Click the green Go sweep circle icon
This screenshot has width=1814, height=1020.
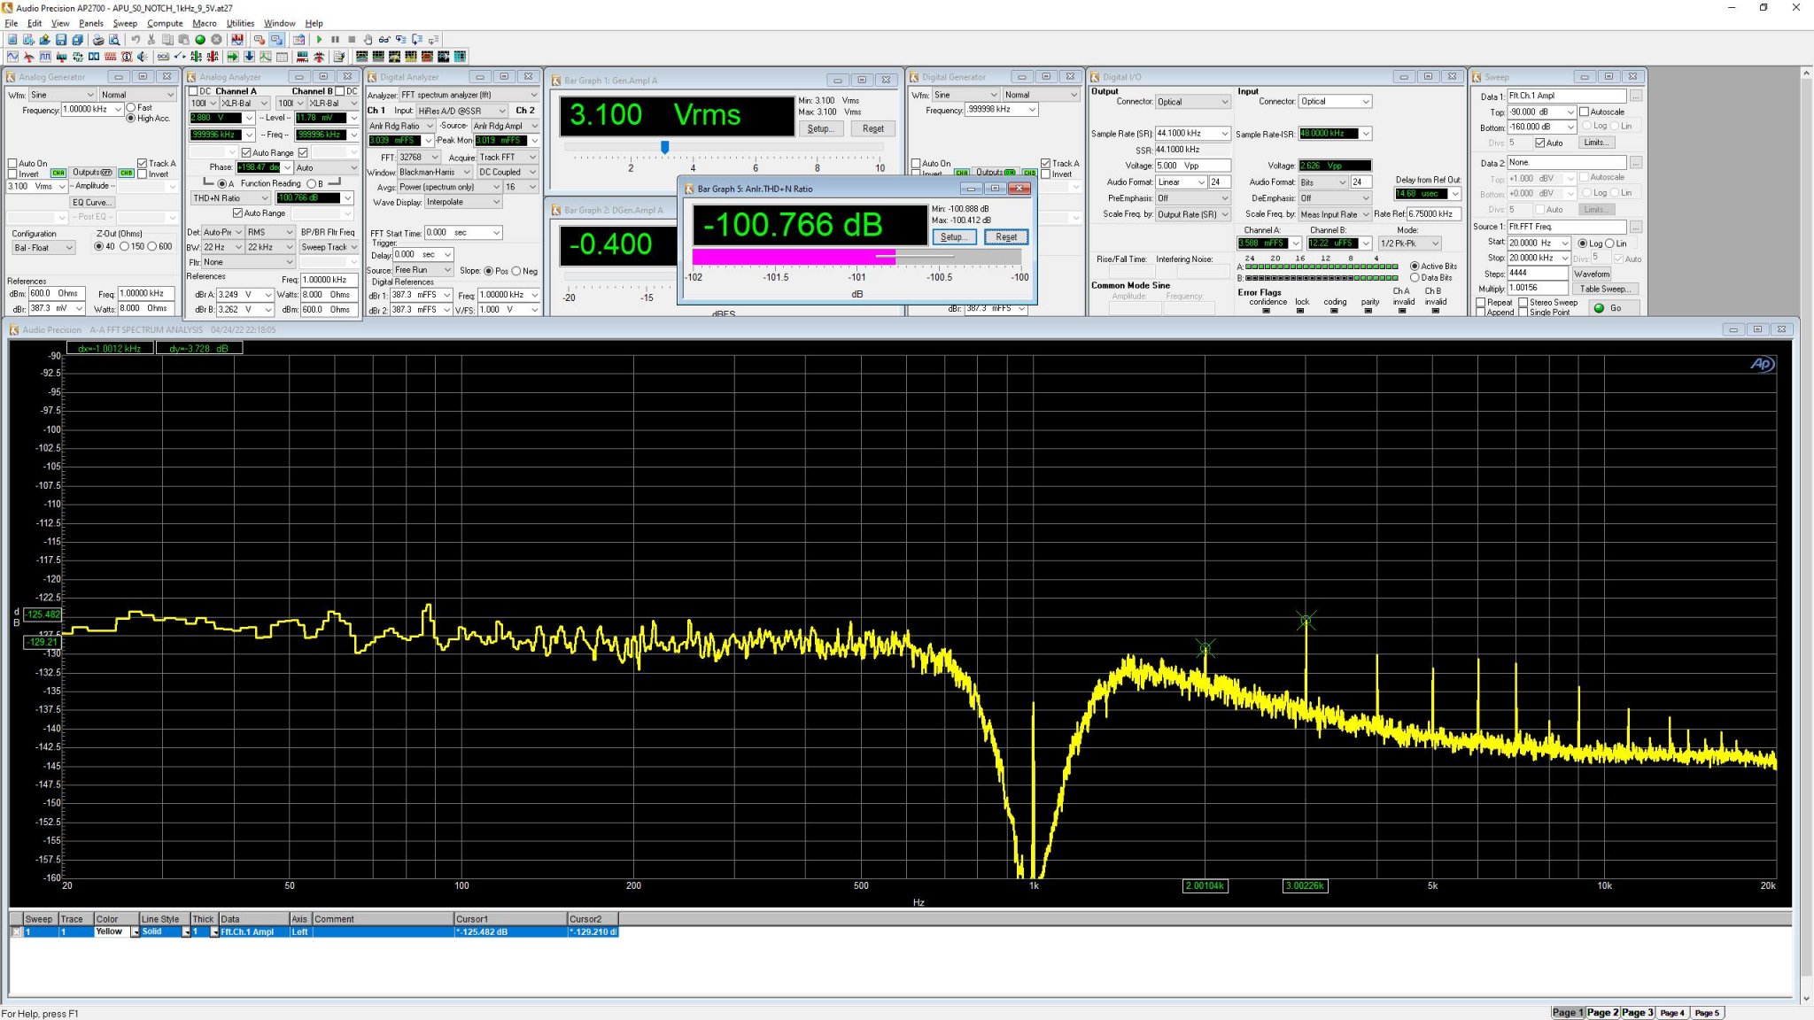tap(200, 39)
